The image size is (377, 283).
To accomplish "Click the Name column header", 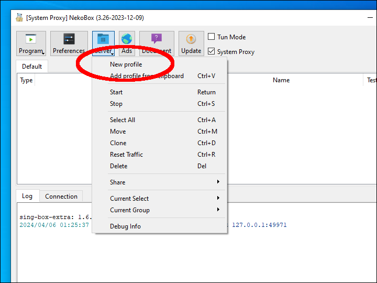I will [x=281, y=80].
